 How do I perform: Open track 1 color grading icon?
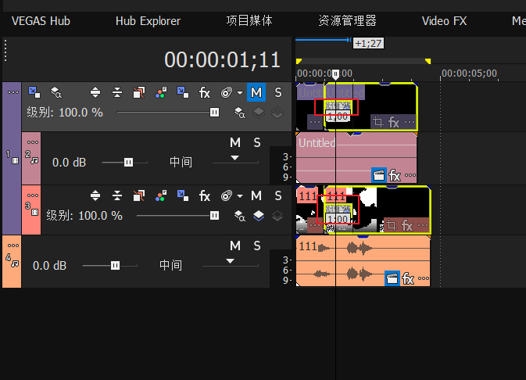(161, 92)
